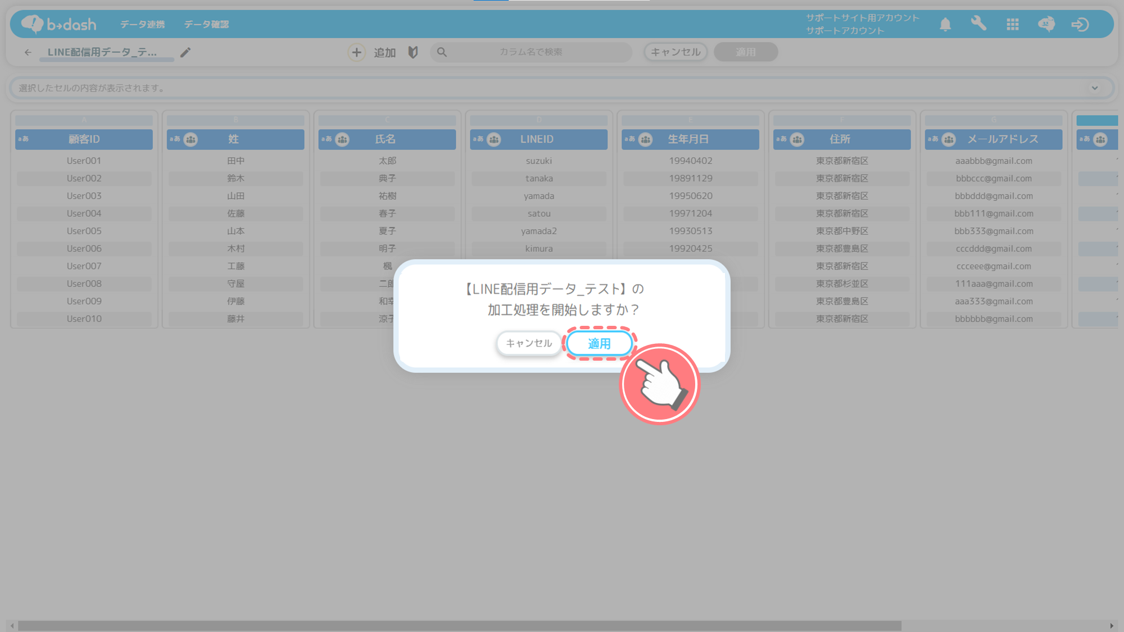Click the people icon in 姓 column header
The width and height of the screenshot is (1124, 632).
[x=191, y=139]
